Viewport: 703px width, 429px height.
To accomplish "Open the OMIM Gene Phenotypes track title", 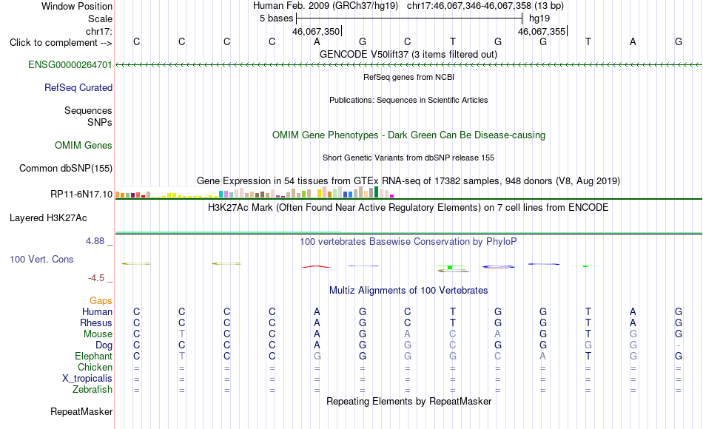I will tap(409, 135).
